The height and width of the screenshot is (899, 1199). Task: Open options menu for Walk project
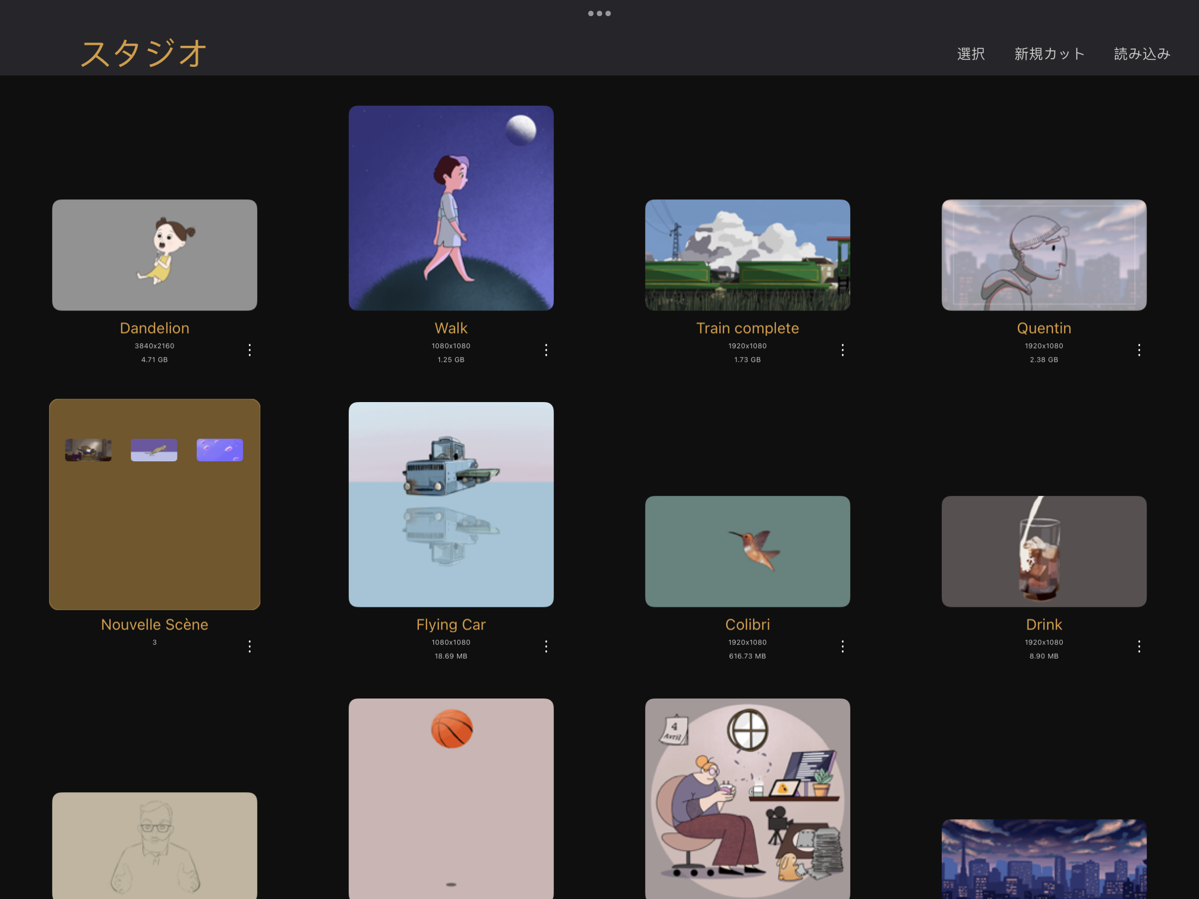click(x=546, y=350)
